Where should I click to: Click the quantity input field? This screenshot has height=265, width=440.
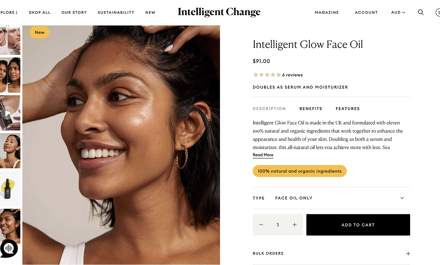(x=278, y=225)
